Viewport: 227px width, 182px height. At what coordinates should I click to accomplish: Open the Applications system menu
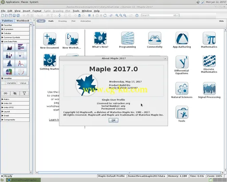[x=12, y=2]
